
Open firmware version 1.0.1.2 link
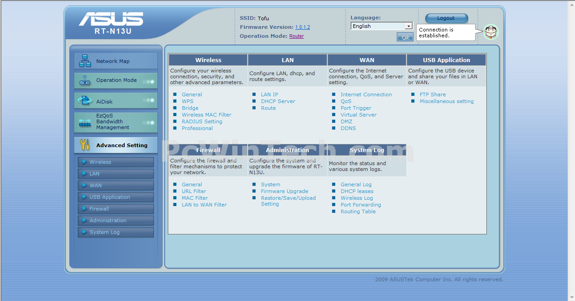pos(302,27)
